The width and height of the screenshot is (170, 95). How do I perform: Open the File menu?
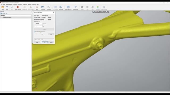pyautogui.click(x=2, y=4)
